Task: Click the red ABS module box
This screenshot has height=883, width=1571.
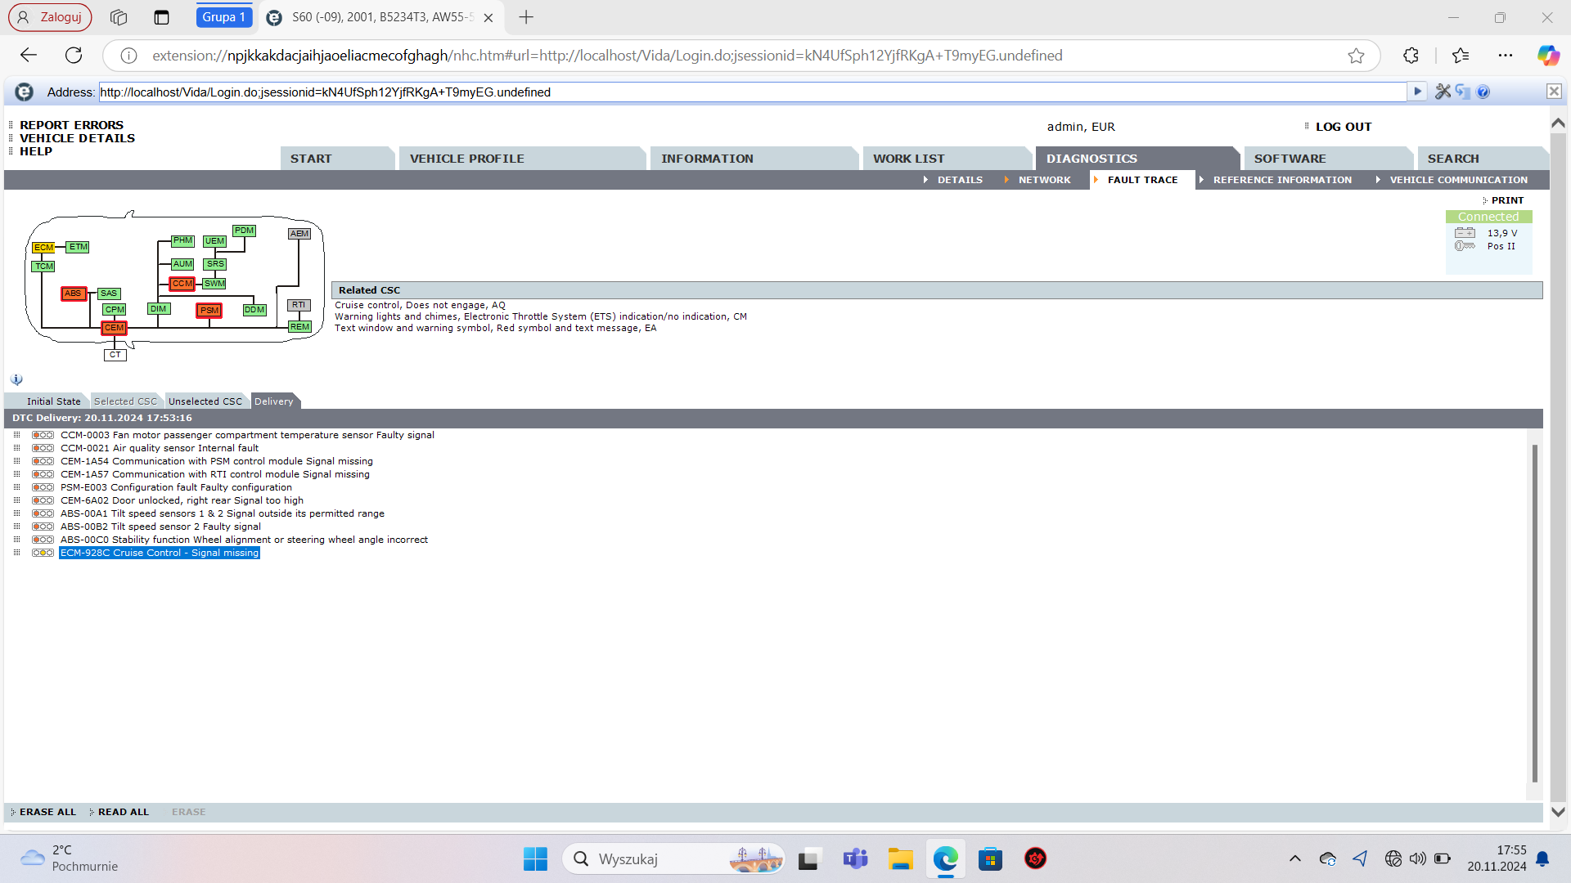Action: (74, 294)
